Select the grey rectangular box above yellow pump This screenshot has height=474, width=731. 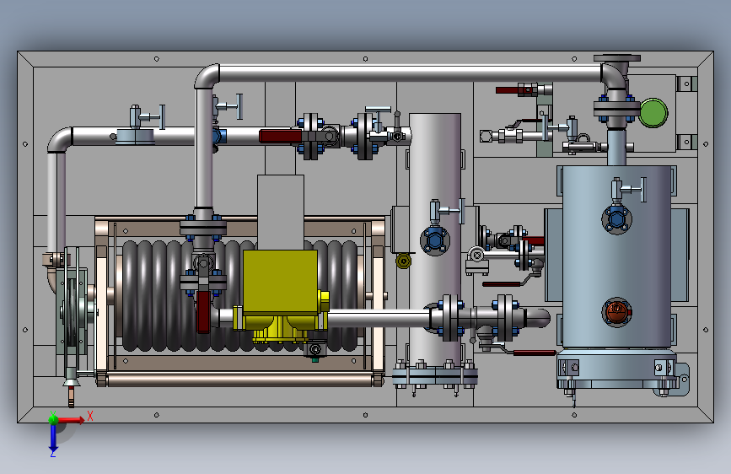(281, 212)
